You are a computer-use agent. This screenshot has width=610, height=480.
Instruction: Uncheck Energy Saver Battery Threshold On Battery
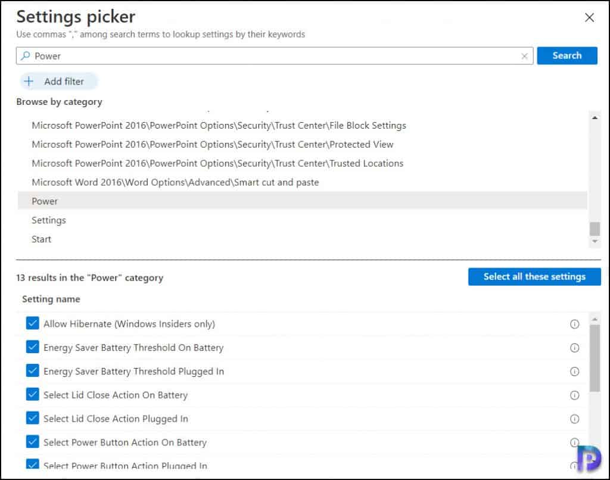(33, 347)
